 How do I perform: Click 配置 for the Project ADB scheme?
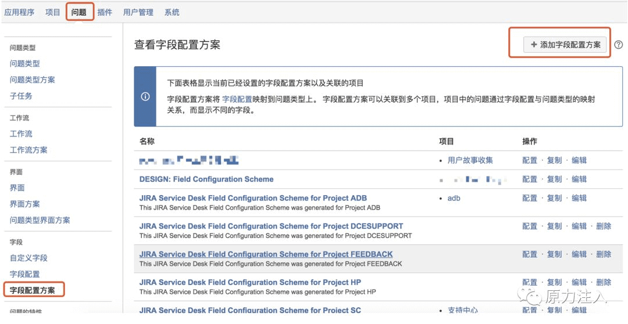530,198
